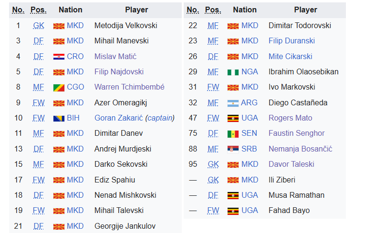Click GK position link for Metodija Velkovski
Image resolution: width=365 pixels, height=233 pixels.
pyautogui.click(x=39, y=26)
